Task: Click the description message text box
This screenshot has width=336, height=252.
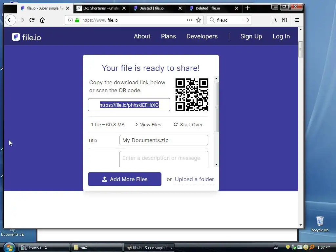Action: 164,159
